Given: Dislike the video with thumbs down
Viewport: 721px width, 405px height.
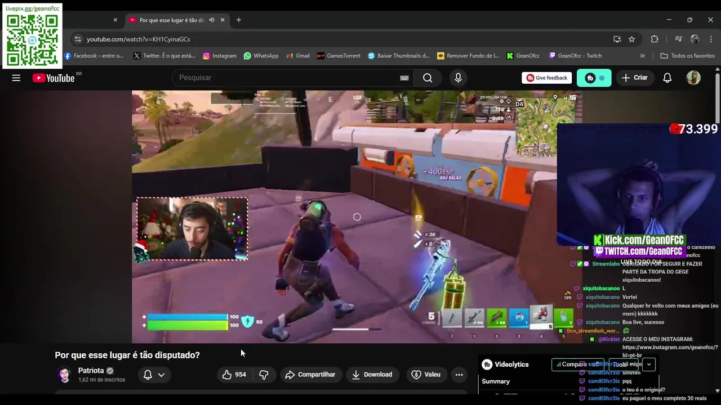Looking at the screenshot, I should [x=263, y=375].
